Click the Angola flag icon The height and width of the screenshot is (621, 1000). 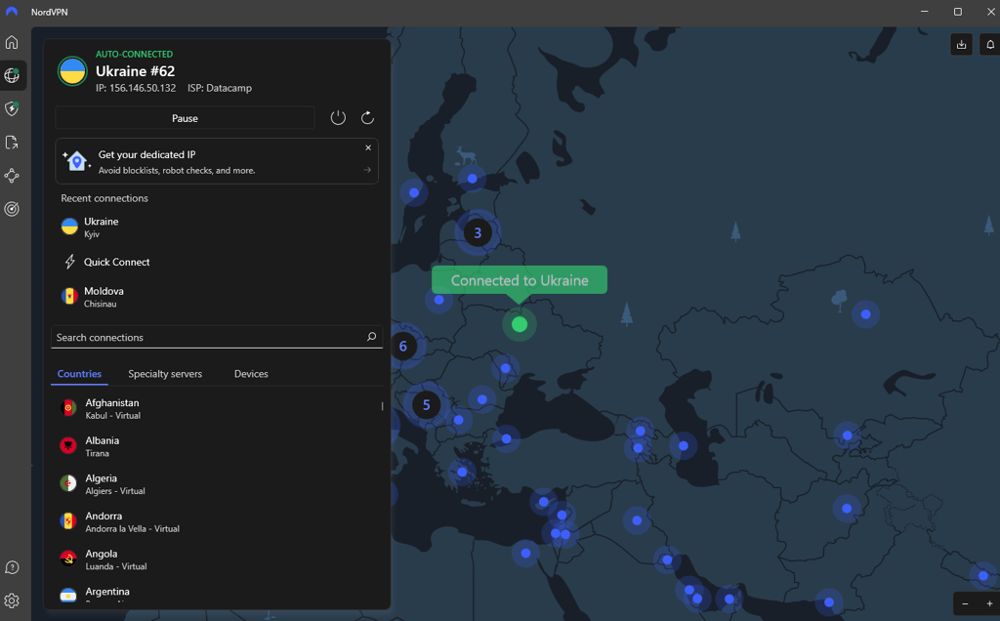(x=68, y=559)
